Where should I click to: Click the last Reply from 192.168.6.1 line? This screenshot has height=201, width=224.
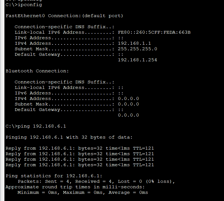click(79, 165)
